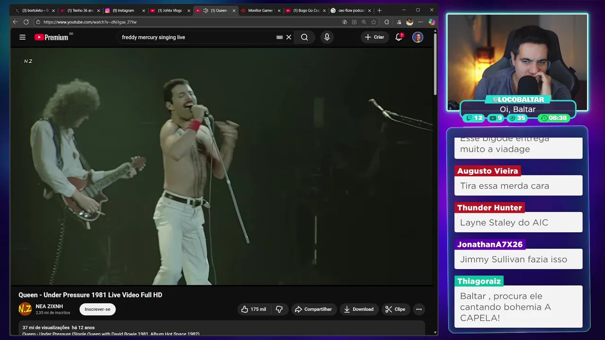Click the Augusto Vieira chat name

(x=488, y=171)
